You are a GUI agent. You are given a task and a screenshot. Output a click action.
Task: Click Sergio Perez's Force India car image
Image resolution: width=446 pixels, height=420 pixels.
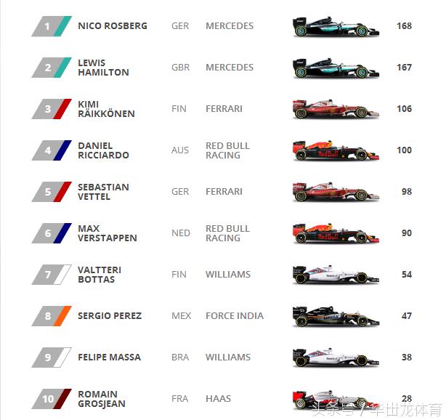click(335, 317)
